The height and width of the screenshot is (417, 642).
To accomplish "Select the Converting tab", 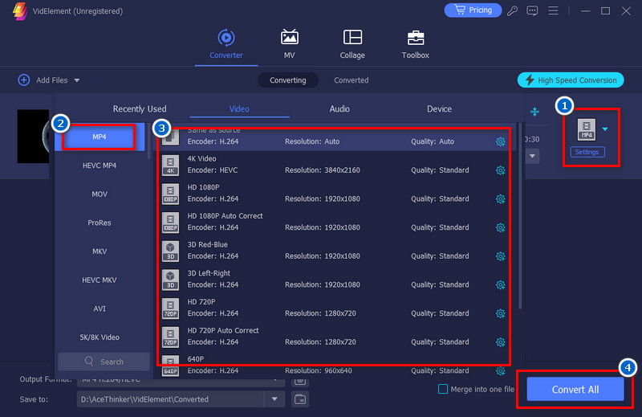I will click(x=288, y=80).
